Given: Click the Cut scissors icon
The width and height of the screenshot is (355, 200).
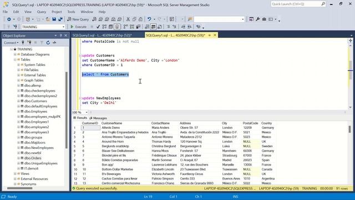Looking at the screenshot, I should point(128,19).
